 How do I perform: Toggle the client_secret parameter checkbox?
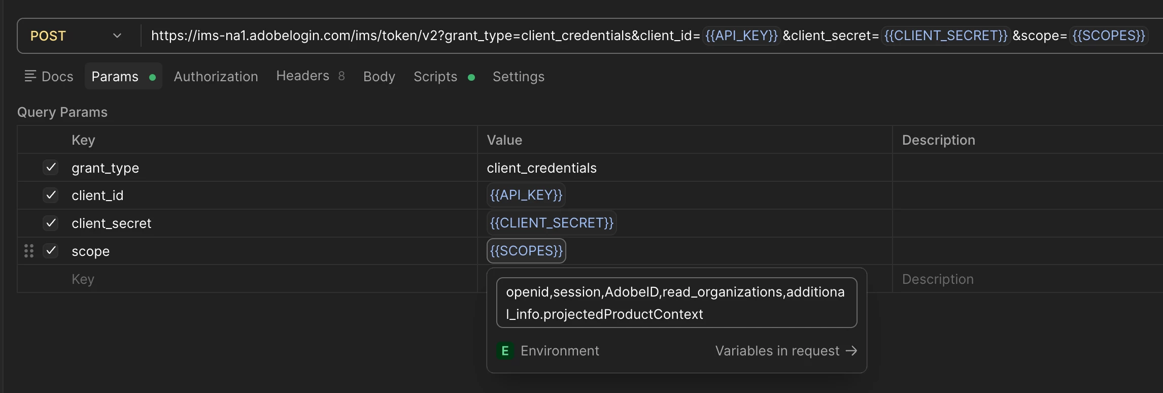click(51, 223)
